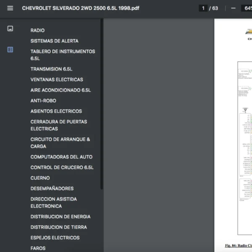Open TRANSMISION 6.5L section

51,69
